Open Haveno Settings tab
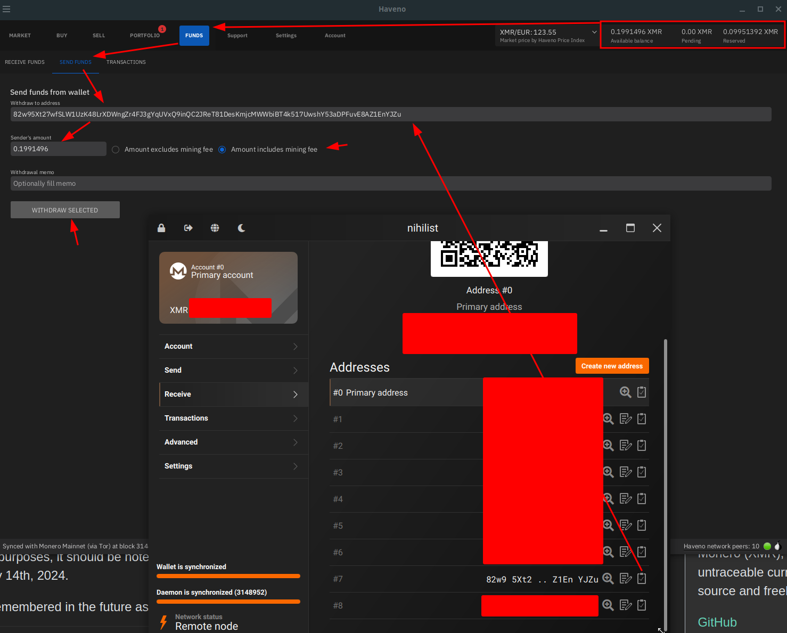Screen dimensions: 787x633 (x=286, y=36)
